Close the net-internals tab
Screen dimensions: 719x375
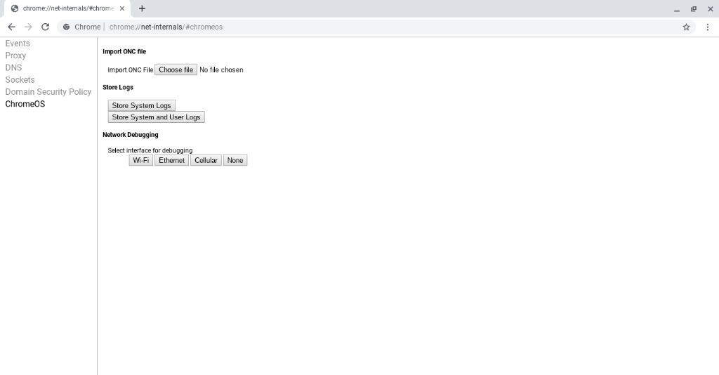tap(122, 8)
